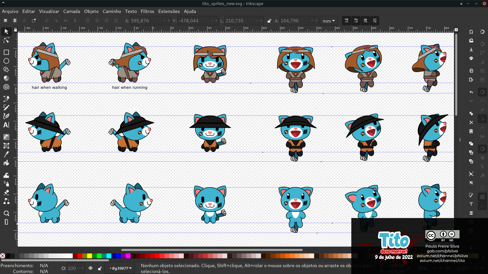This screenshot has width=488, height=274.
Task: Click into the X position field
Action: click(146, 21)
